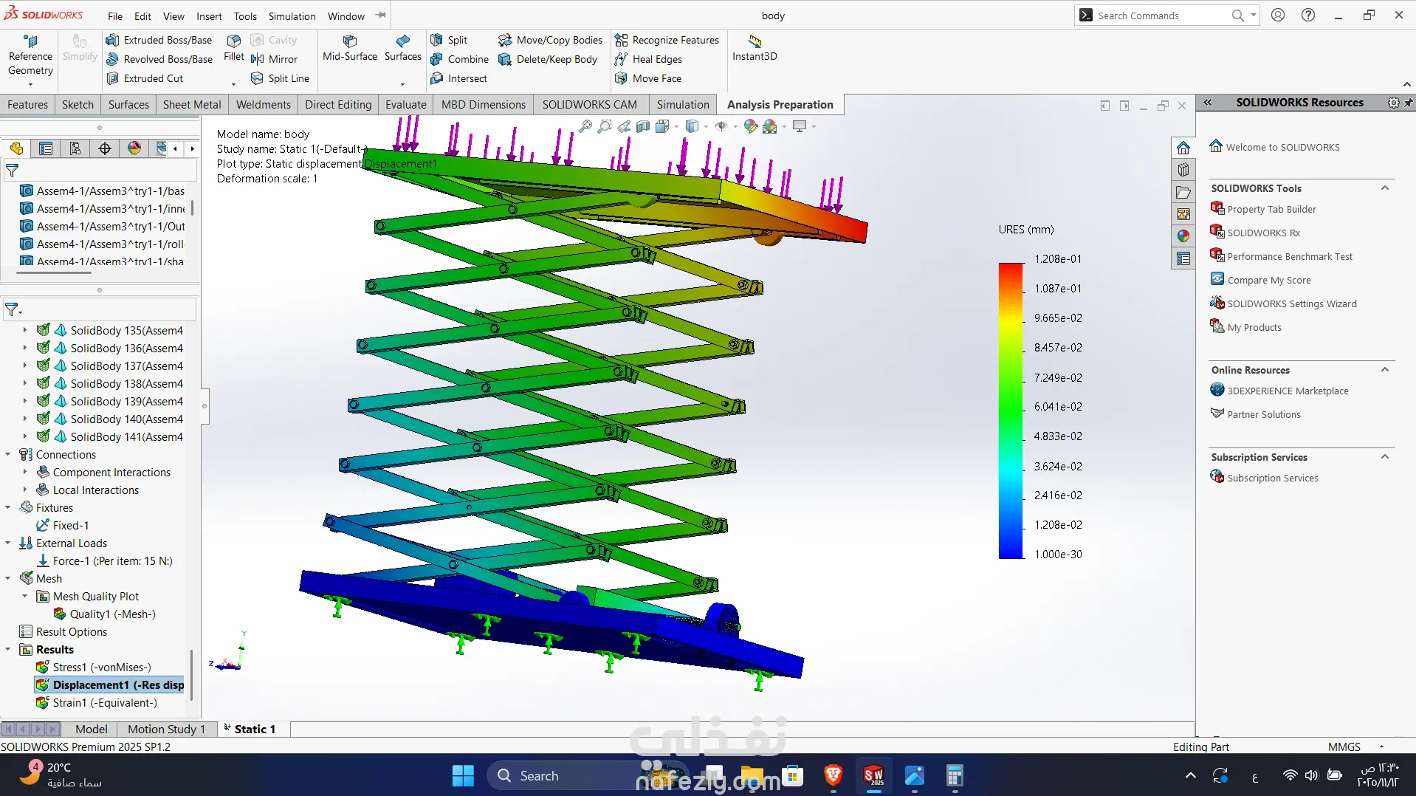
Task: Select the Stress1 (-vonMises-) result plot
Action: coord(101,667)
